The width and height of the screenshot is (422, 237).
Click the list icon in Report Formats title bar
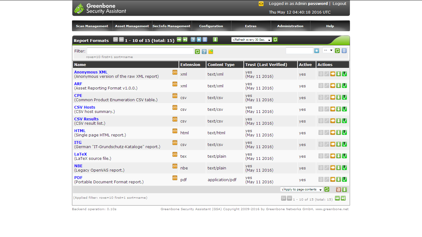[205, 39]
